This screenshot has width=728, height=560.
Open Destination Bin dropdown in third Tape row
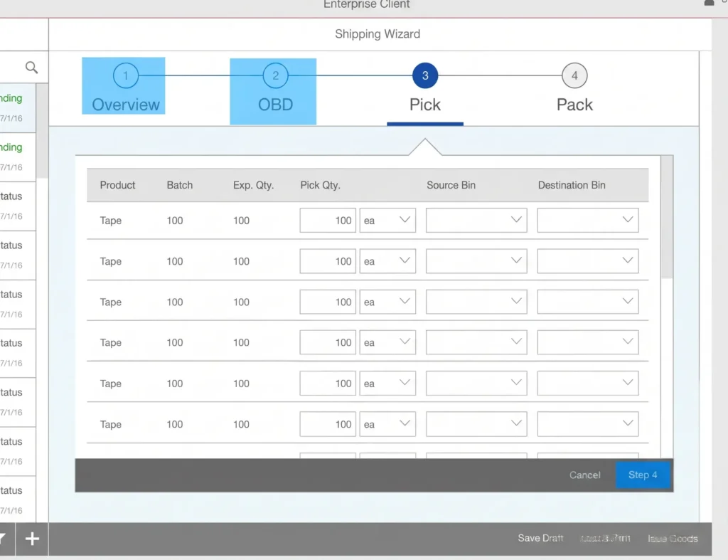coord(588,302)
